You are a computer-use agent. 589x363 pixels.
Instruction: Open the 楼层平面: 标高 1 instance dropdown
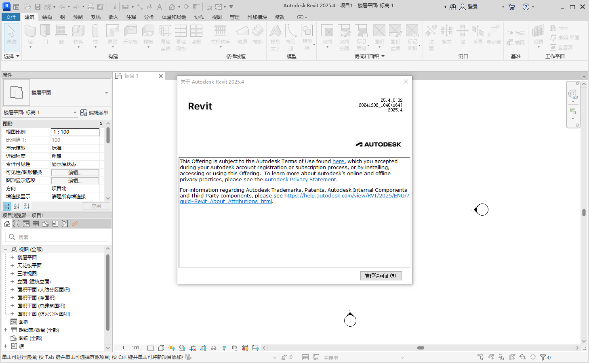click(75, 113)
